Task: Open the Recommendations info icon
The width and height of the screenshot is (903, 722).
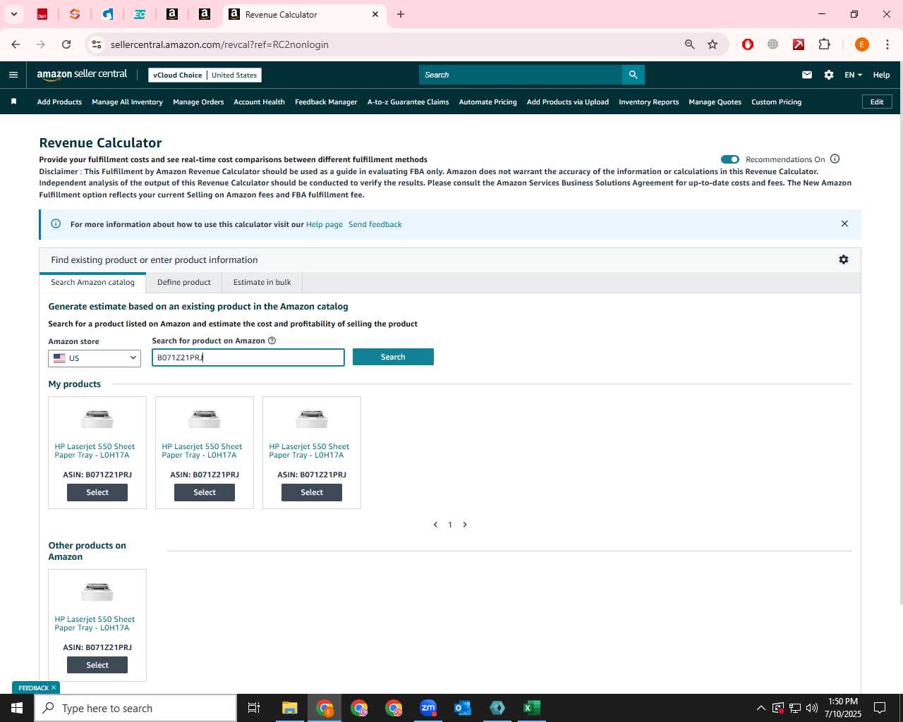Action: (835, 159)
